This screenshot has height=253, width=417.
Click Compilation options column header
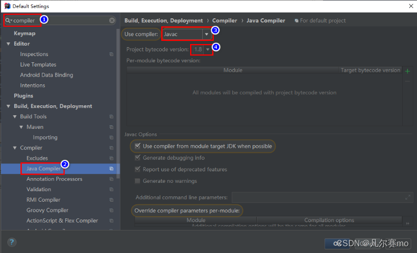point(329,220)
